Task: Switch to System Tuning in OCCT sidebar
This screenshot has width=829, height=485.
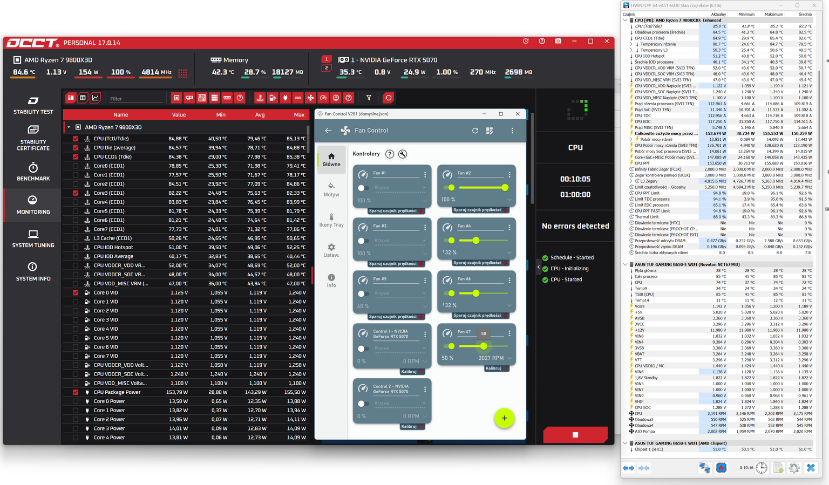Action: [33, 239]
